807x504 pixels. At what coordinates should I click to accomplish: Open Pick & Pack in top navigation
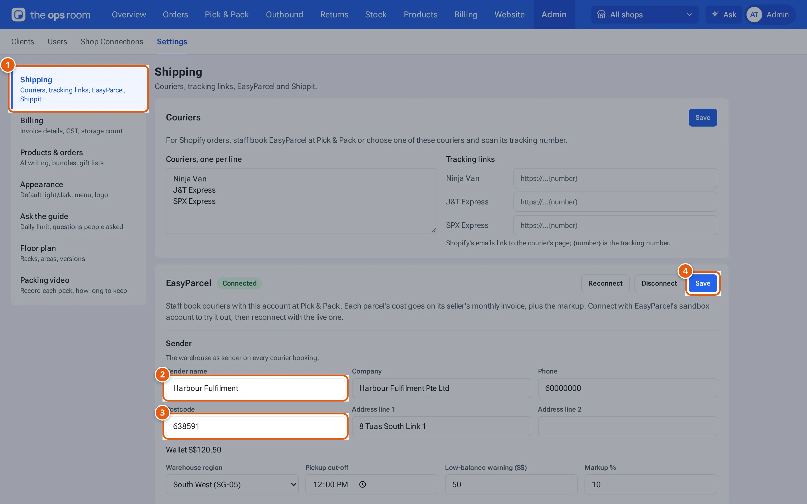227,15
